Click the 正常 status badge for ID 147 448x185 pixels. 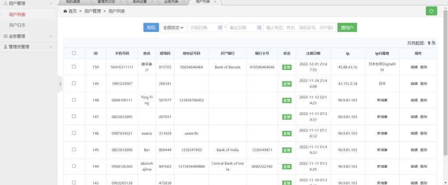(287, 117)
